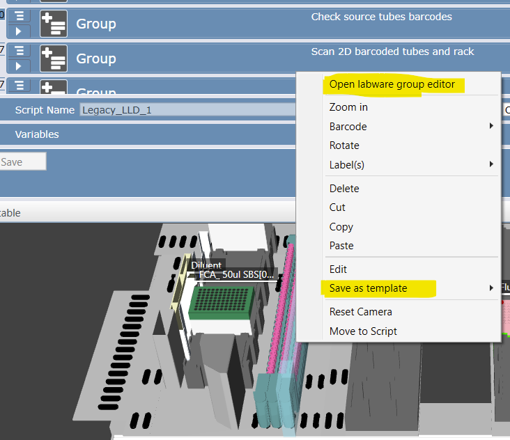Expand the Variables section
Viewport: 510px width, 440px height.
pyautogui.click(x=38, y=134)
